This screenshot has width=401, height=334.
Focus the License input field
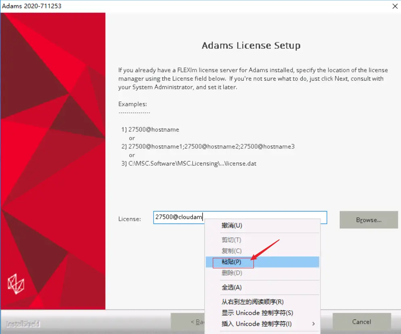pos(240,218)
